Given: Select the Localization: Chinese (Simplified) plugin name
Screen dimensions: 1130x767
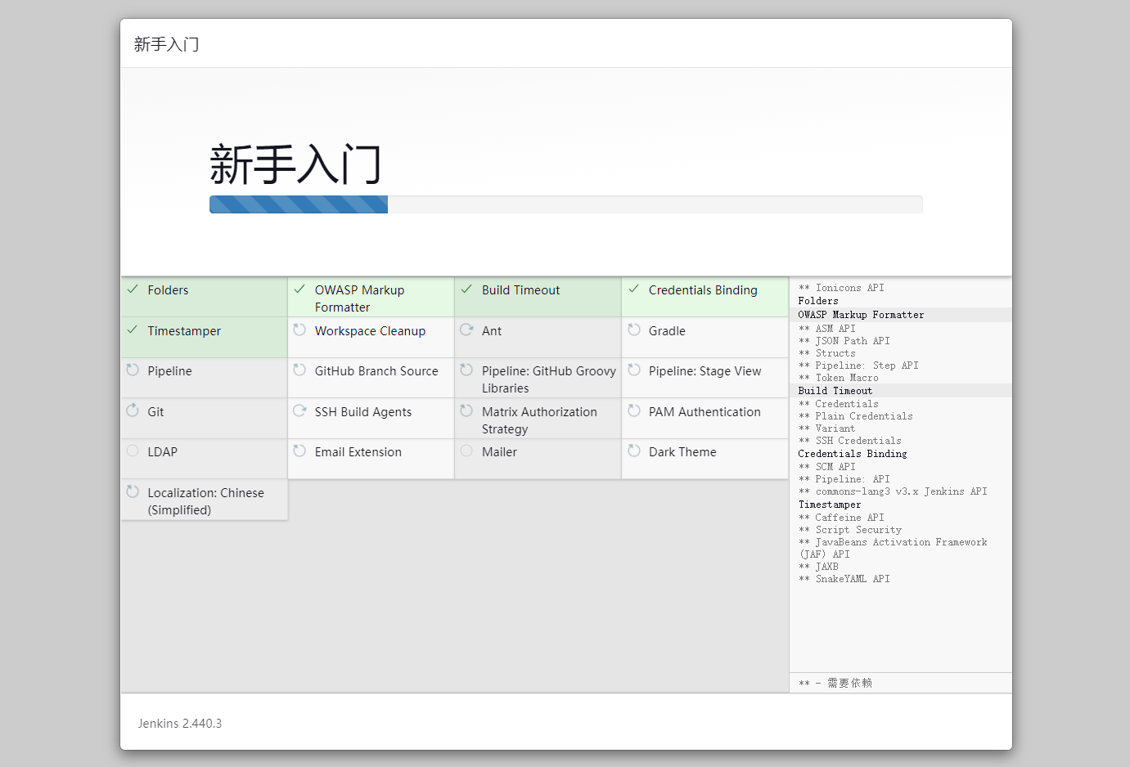Looking at the screenshot, I should pyautogui.click(x=205, y=501).
